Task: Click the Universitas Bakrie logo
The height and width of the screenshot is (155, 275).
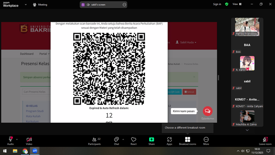Action: click(35, 29)
